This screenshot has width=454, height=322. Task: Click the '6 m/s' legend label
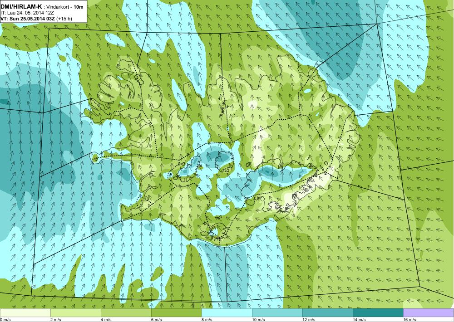click(x=157, y=319)
